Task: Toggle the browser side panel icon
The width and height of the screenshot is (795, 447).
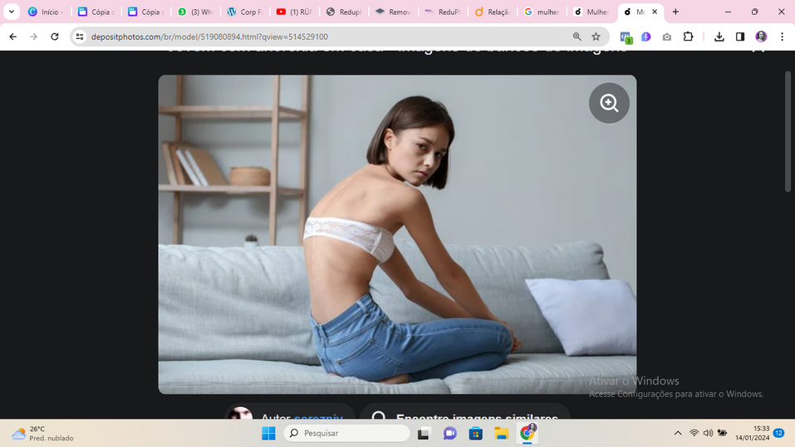Action: 740,37
